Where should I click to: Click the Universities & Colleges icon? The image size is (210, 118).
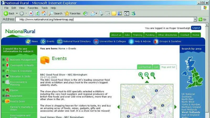point(96,41)
